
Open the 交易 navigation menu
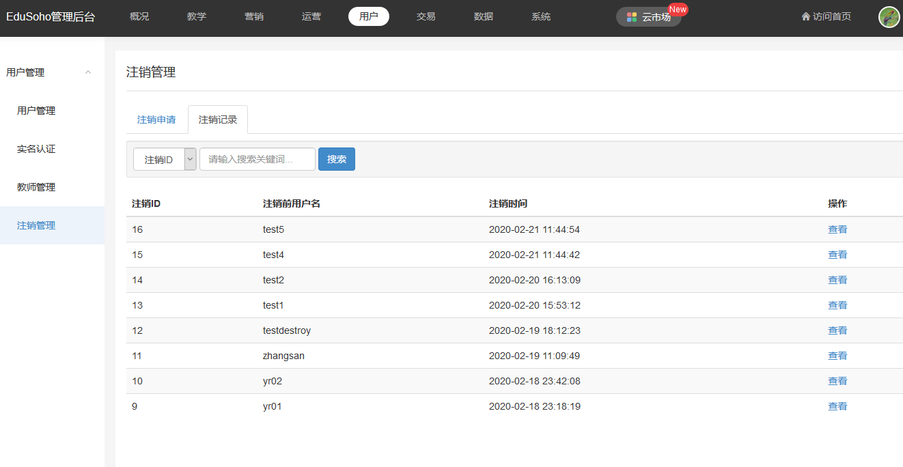tap(426, 16)
